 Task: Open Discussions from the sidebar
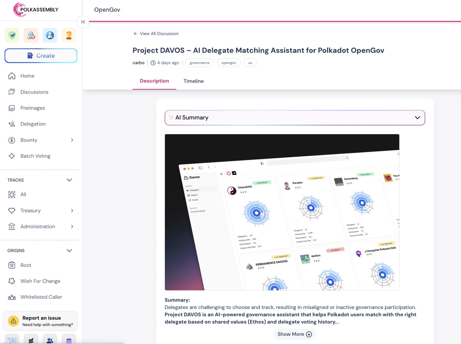34,92
